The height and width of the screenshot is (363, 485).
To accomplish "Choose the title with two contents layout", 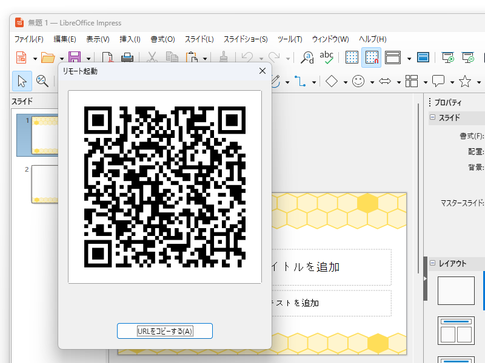I will pos(456,330).
